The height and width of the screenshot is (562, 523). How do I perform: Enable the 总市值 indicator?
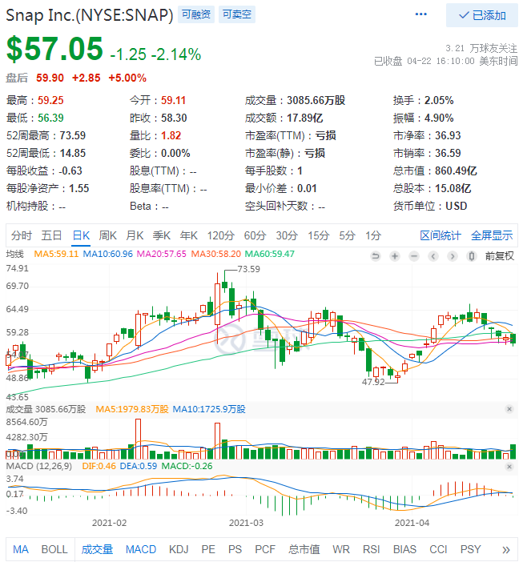pyautogui.click(x=304, y=549)
